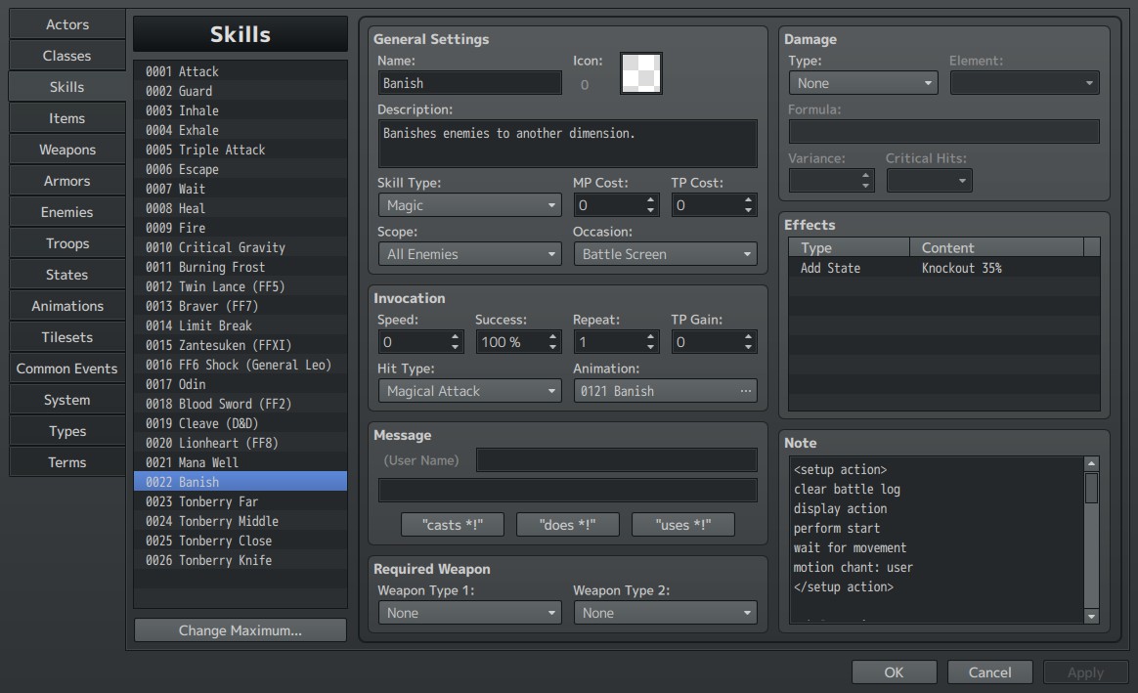
Task: Click the Note scrollbar down arrow
Action: point(1091,616)
